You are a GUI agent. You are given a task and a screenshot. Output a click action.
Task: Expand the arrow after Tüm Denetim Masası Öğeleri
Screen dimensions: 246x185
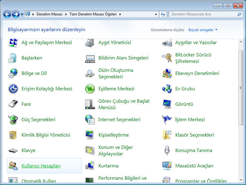[x=120, y=14]
